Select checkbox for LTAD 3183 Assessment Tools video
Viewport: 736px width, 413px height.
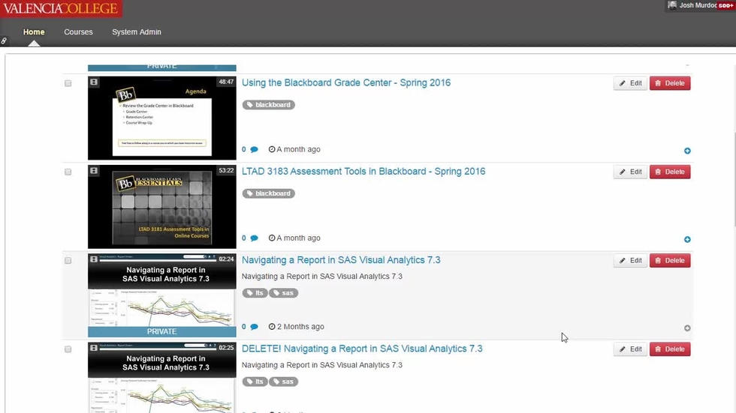click(x=68, y=172)
